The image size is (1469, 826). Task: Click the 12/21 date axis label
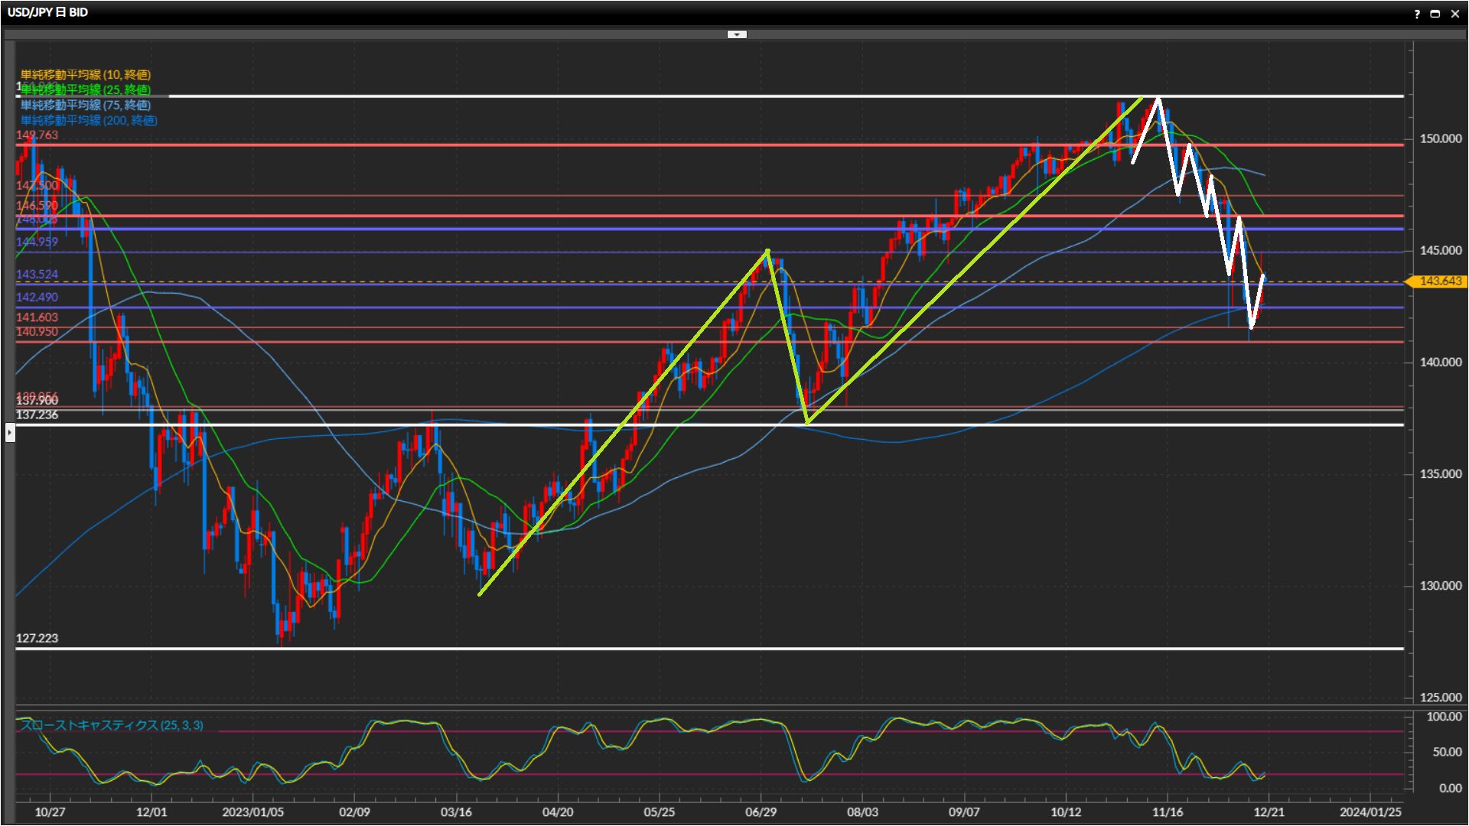[x=1269, y=811]
